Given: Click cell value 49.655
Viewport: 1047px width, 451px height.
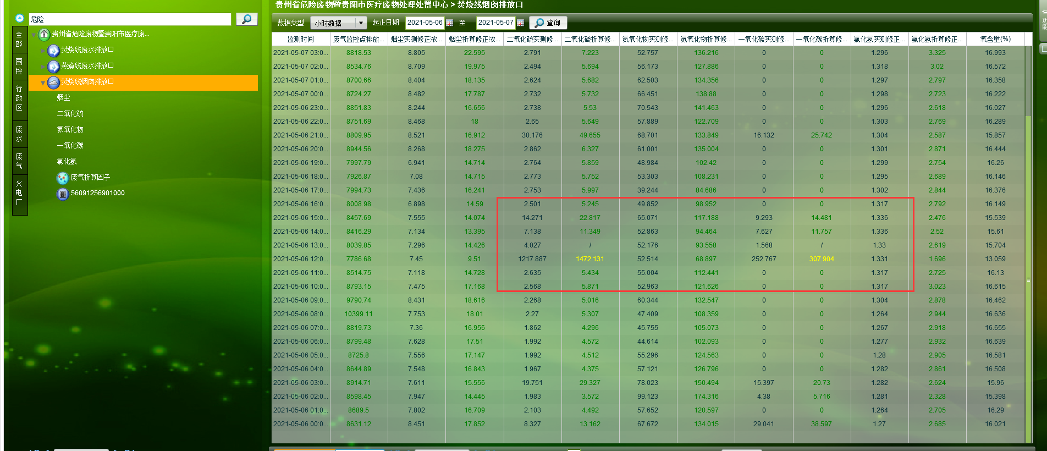Looking at the screenshot, I should (590, 135).
